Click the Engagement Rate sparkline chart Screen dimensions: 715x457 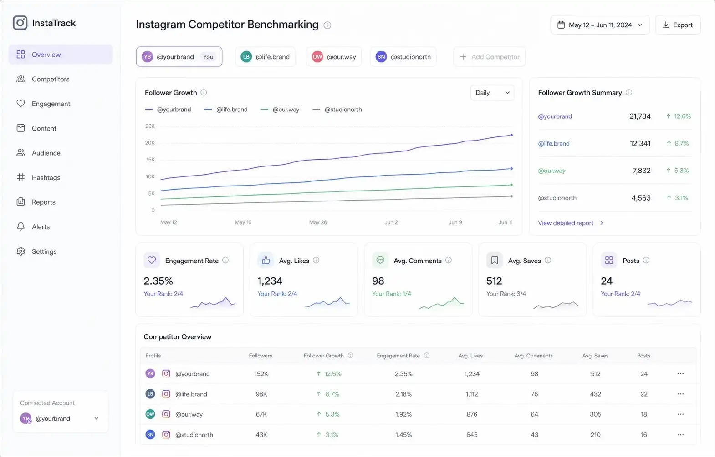[x=213, y=303]
